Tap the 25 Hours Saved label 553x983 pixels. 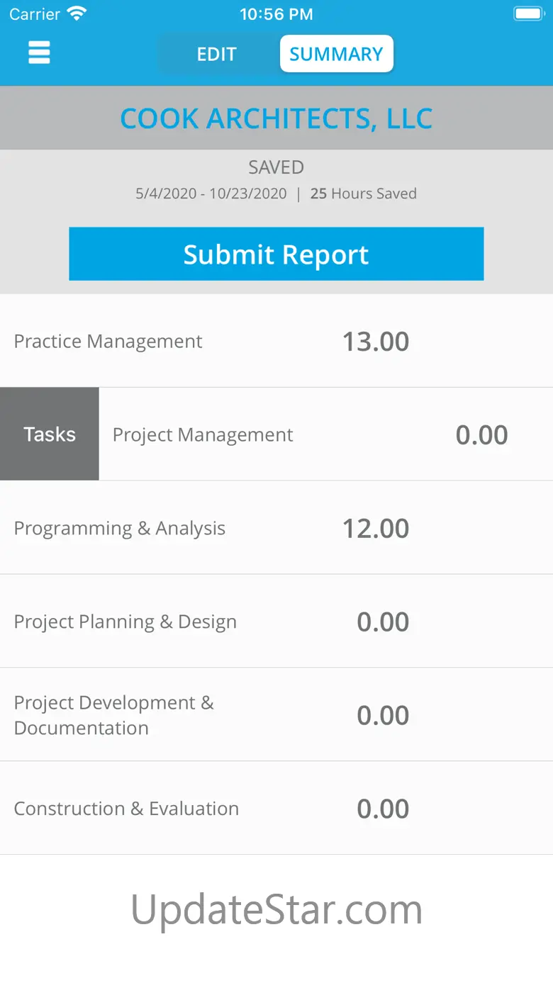pos(364,193)
